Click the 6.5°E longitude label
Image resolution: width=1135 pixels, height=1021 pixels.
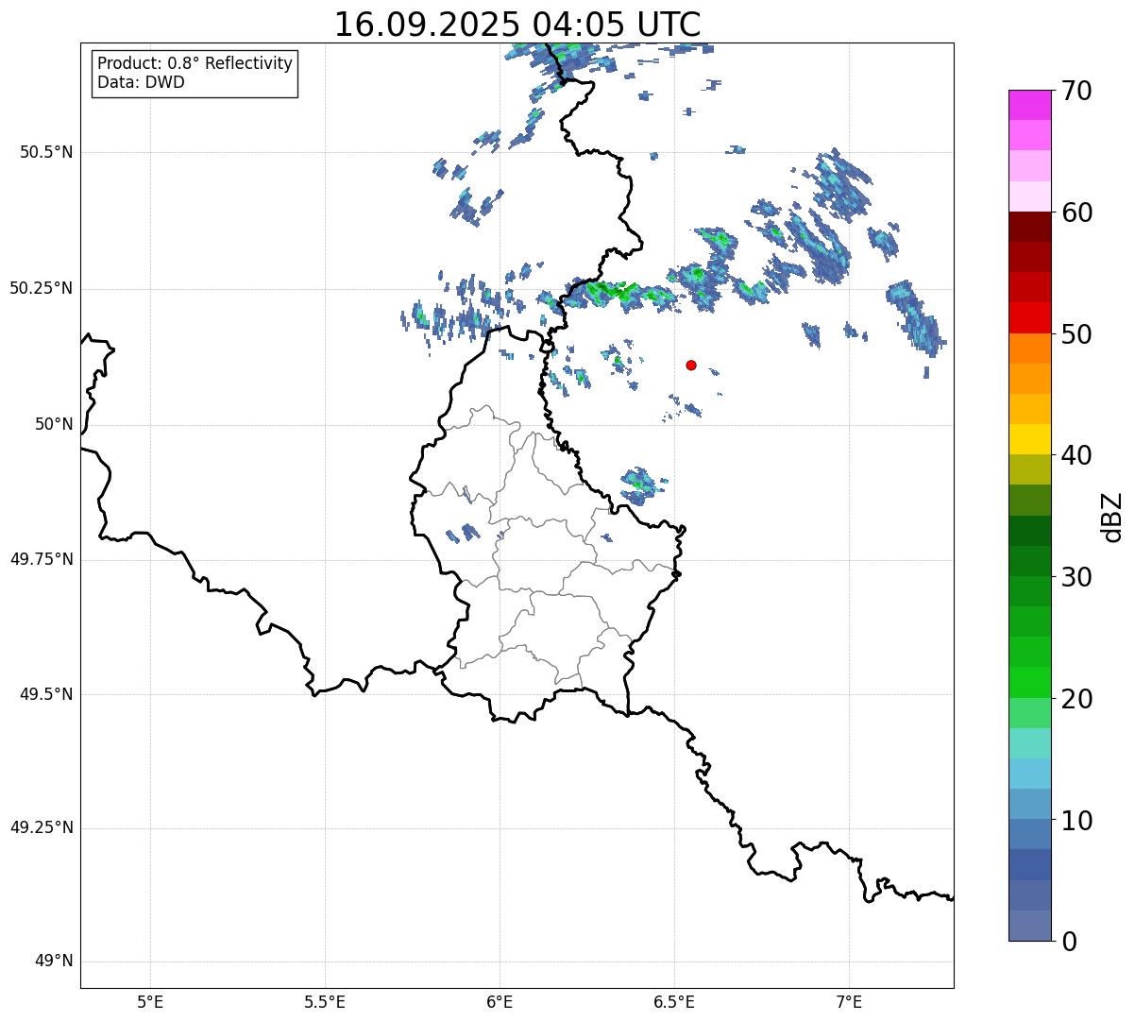click(674, 1001)
